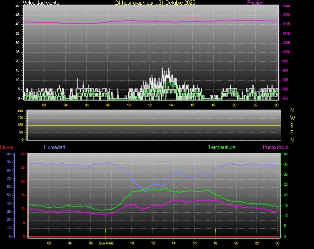The image size is (314, 249).
Task: Click the 1025 pressure axis value
Action: [x=286, y=6]
